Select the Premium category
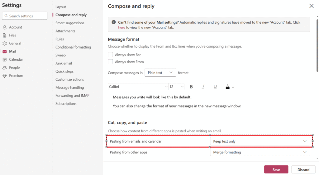The width and height of the screenshot is (319, 175). click(16, 76)
